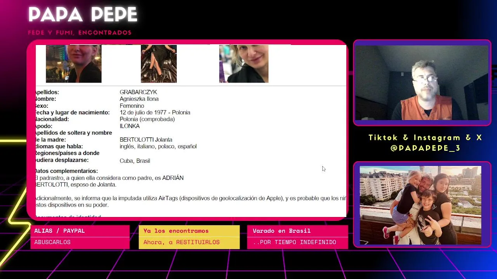The image size is (497, 279).
Task: Click the birth date '12 de julio de 1977 - Polonia'
Action: [155, 112]
